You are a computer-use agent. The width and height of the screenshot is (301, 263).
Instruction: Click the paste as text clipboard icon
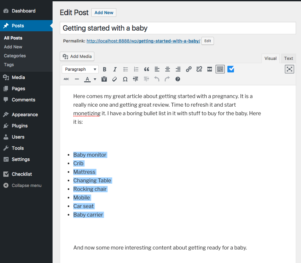(104, 79)
